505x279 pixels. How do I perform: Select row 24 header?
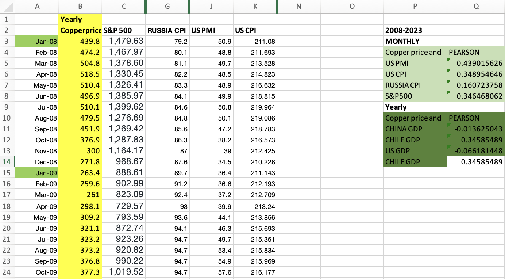[x=7, y=272]
